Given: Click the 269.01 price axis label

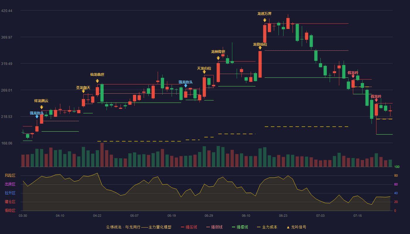Looking at the screenshot, I should coord(7,90).
